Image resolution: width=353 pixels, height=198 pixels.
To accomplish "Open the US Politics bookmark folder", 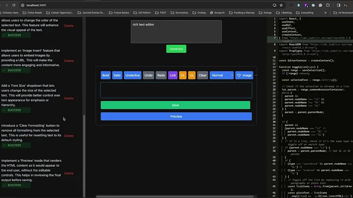I will (x=142, y=13).
